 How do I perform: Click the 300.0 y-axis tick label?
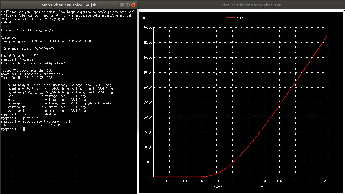click(x=148, y=87)
